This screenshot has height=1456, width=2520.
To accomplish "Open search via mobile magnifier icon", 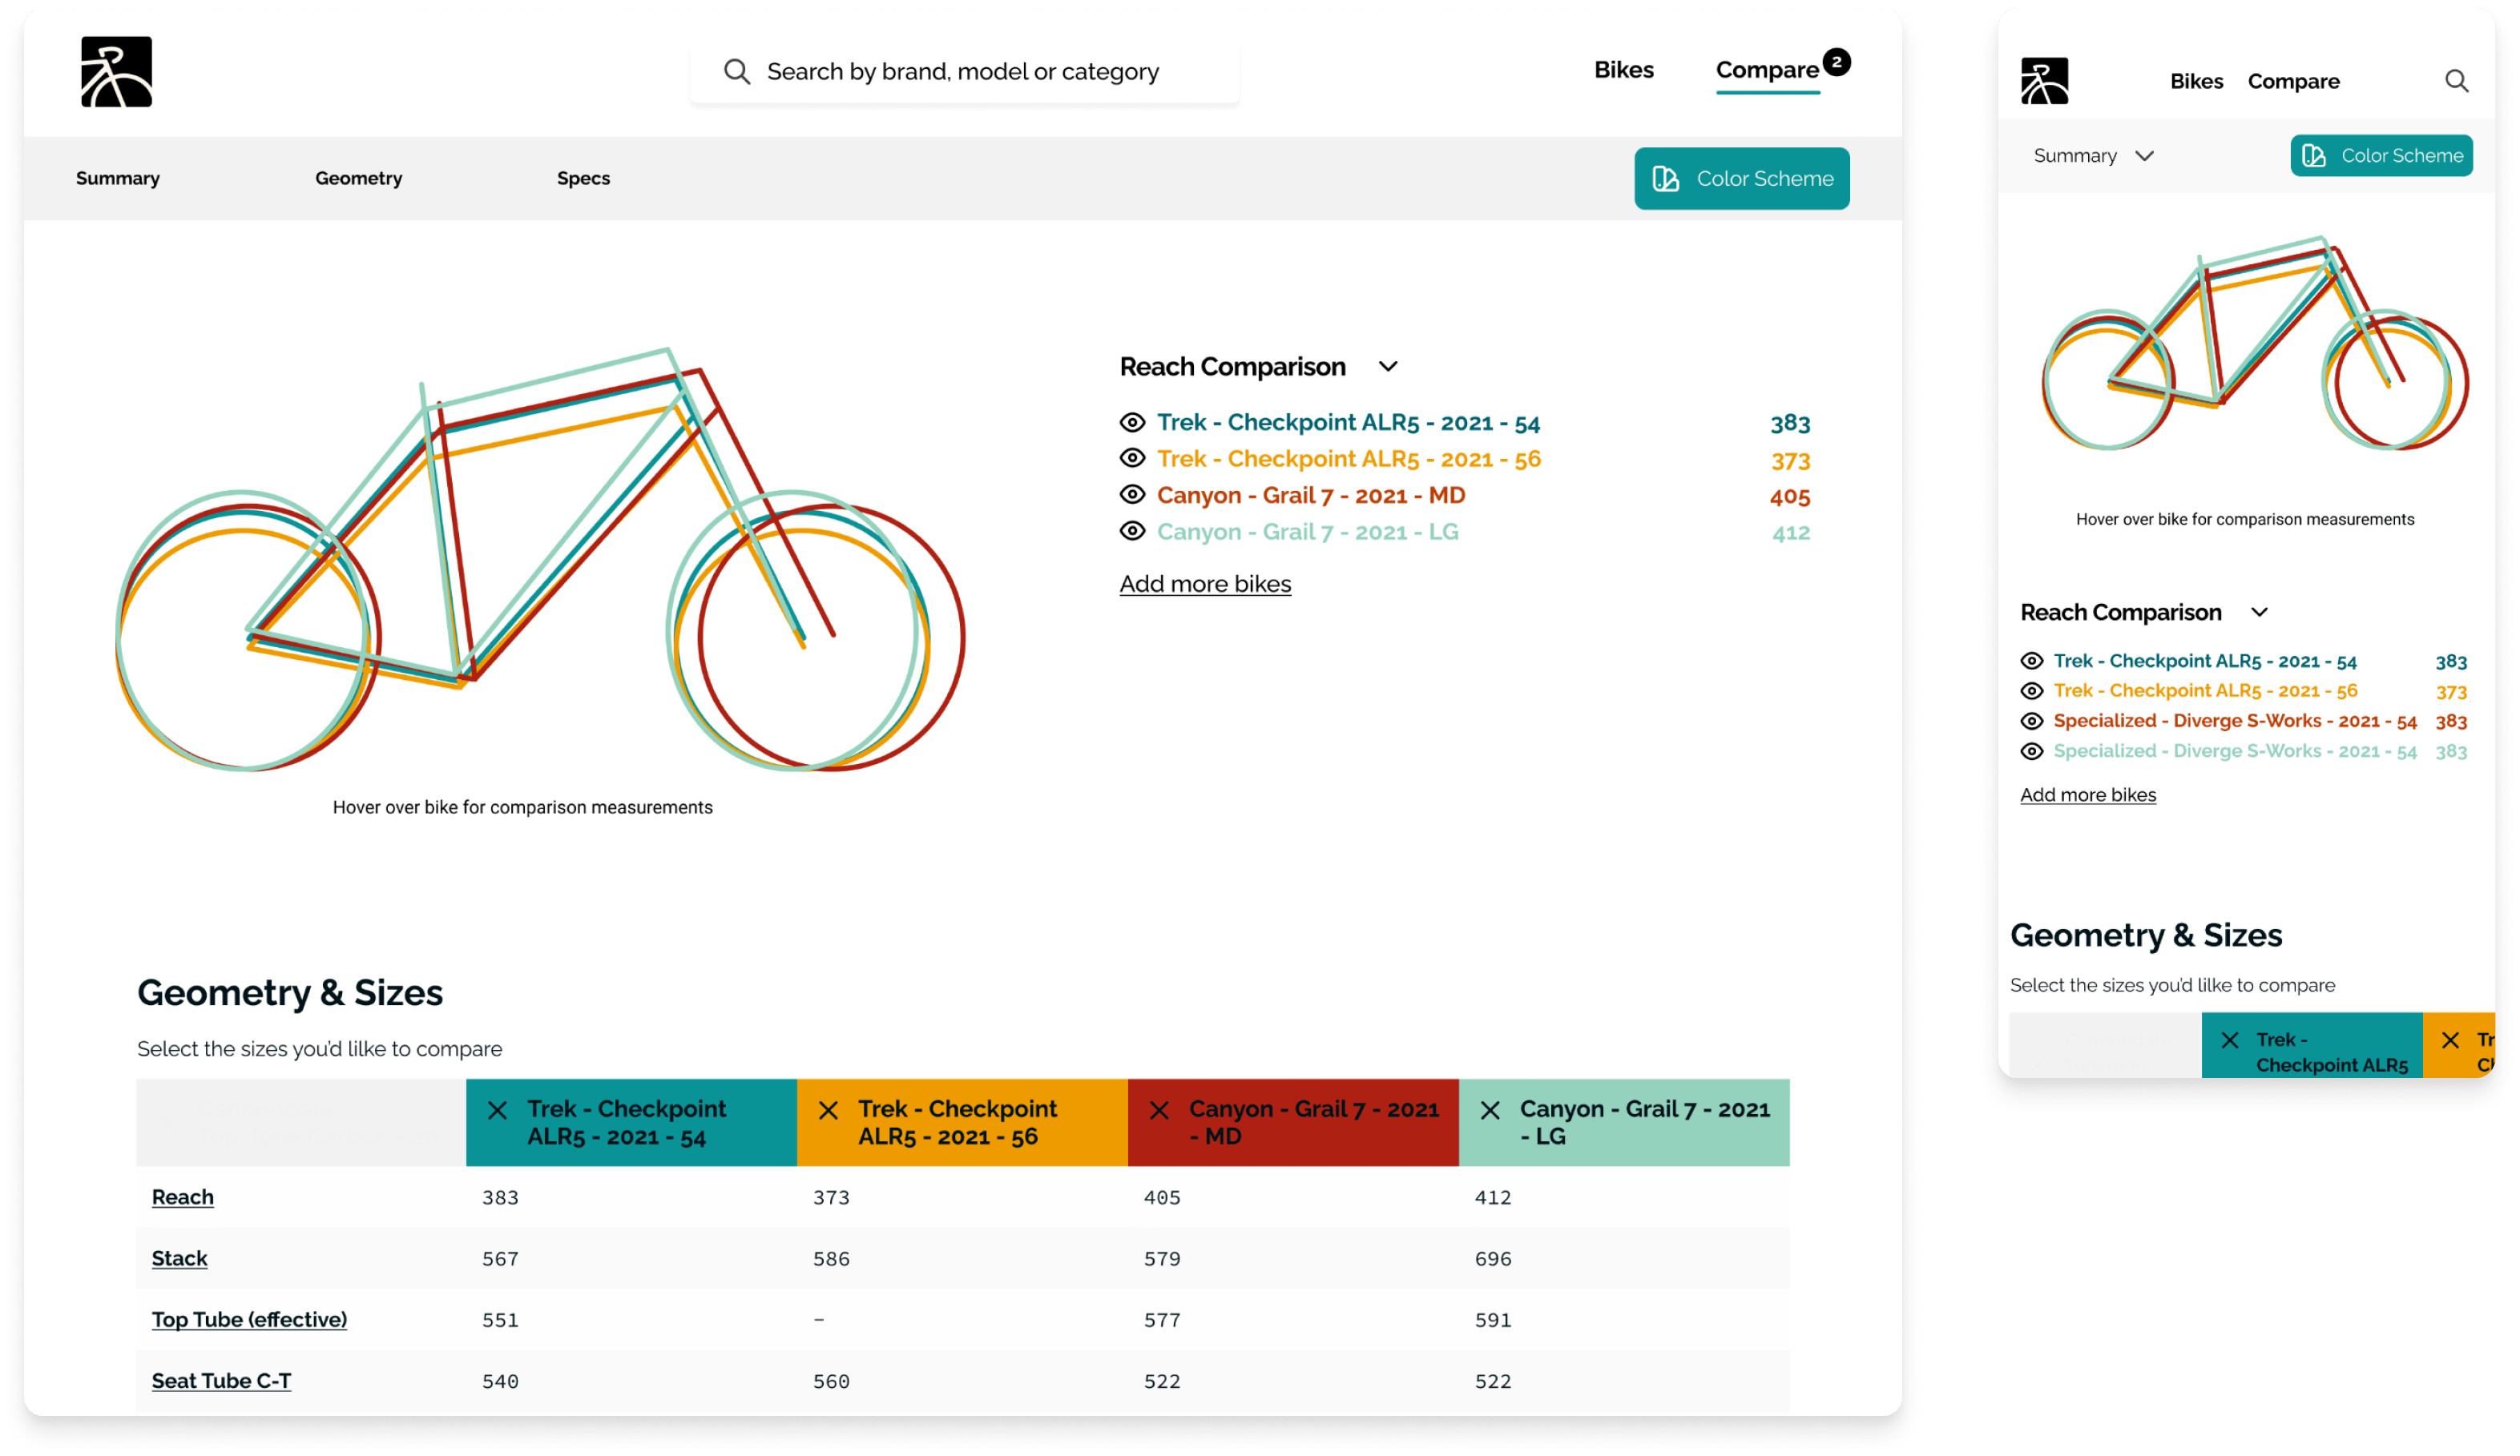I will coord(2456,81).
